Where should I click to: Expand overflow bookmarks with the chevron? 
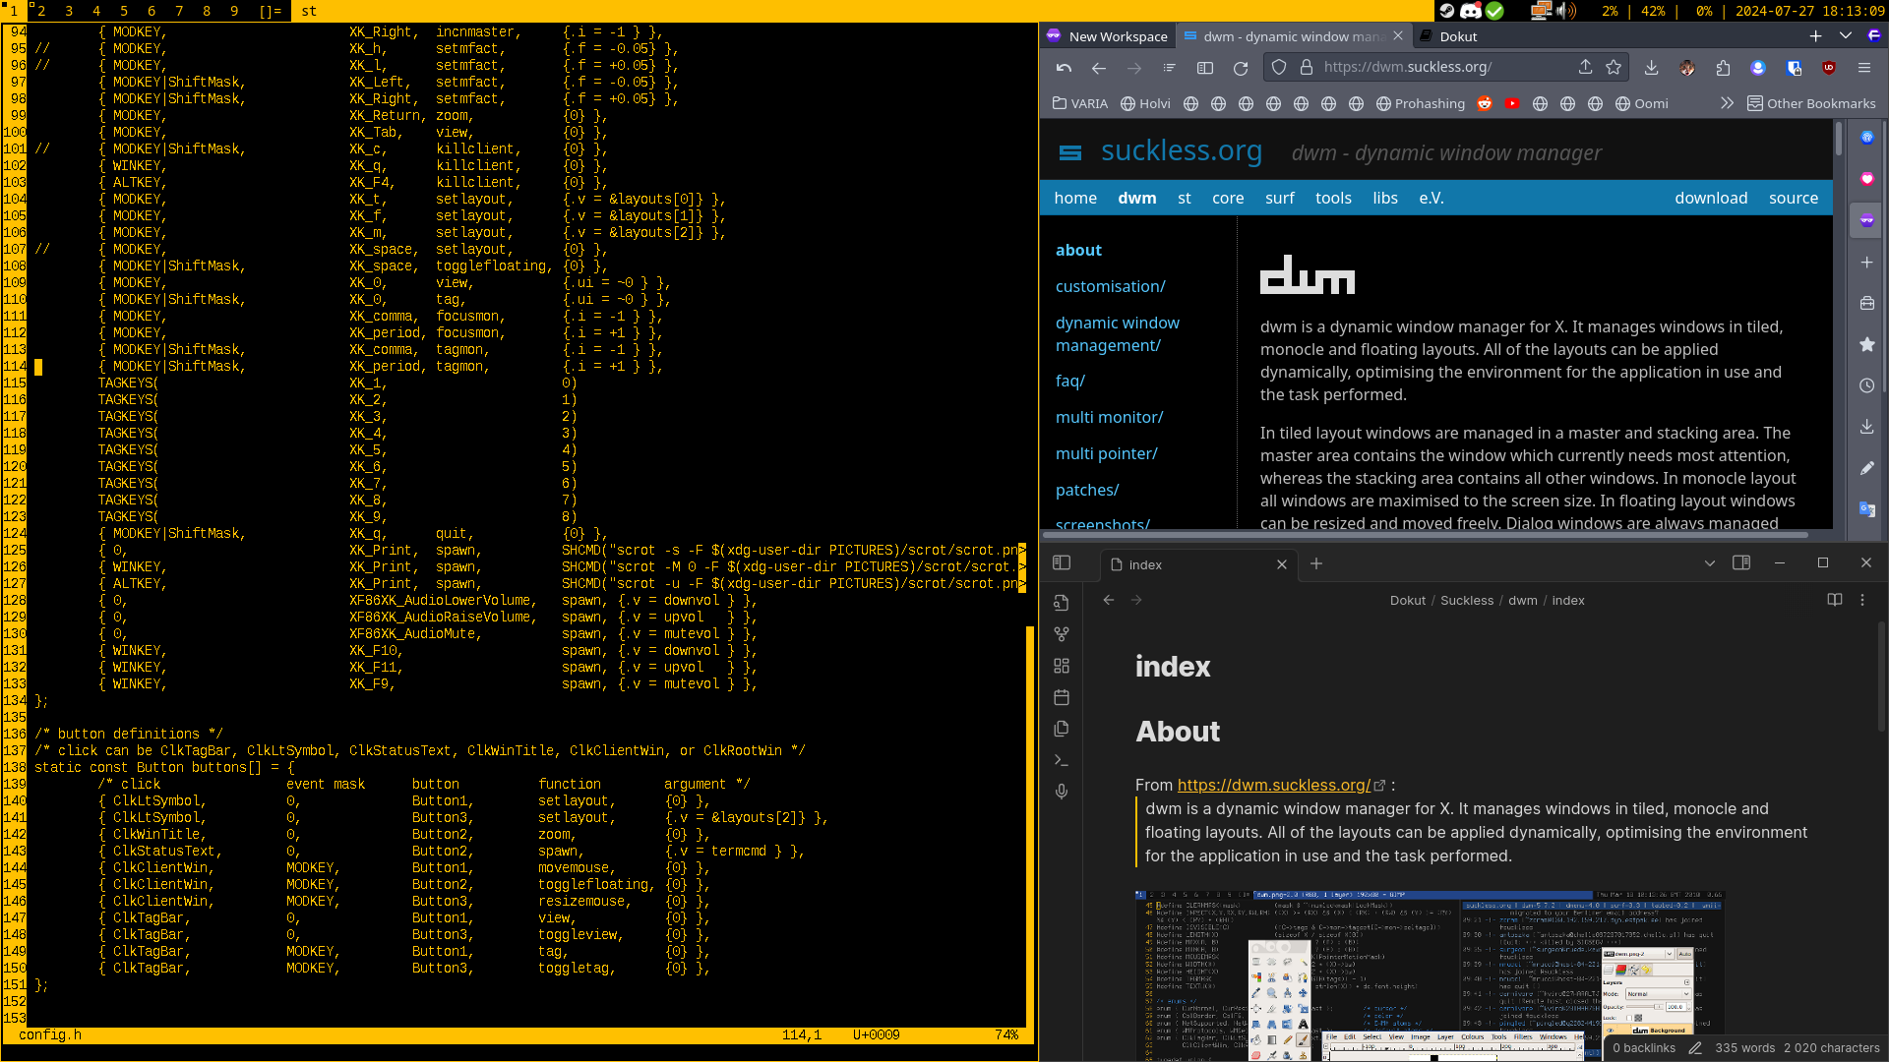pyautogui.click(x=1729, y=103)
